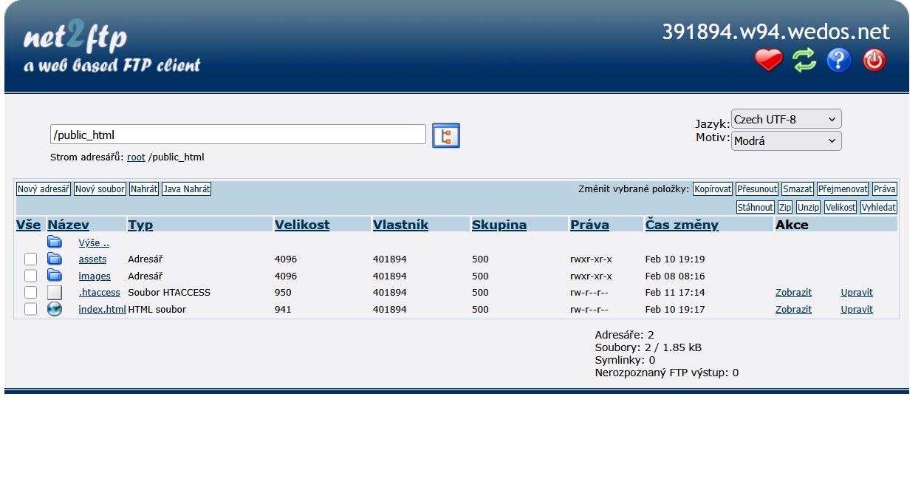Screen dimensions: 921x479
Task: Expand the Motiv theme dropdown
Action: click(x=786, y=141)
